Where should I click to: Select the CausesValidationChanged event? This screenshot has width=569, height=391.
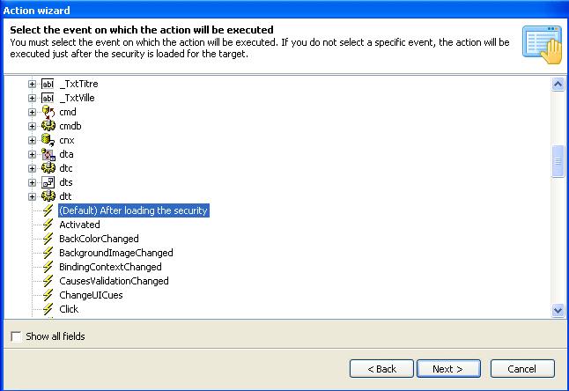point(114,281)
